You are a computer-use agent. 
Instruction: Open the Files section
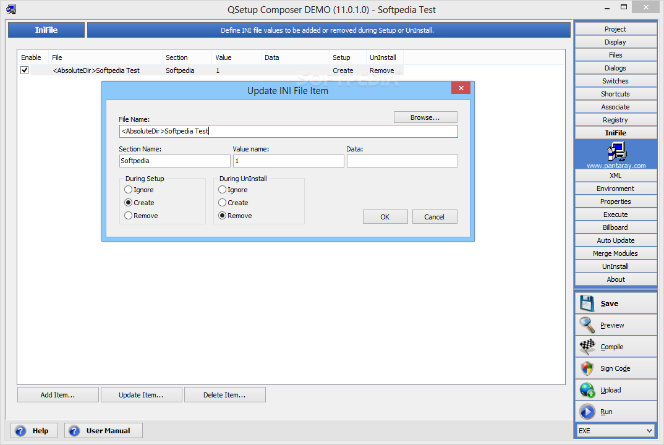click(615, 55)
